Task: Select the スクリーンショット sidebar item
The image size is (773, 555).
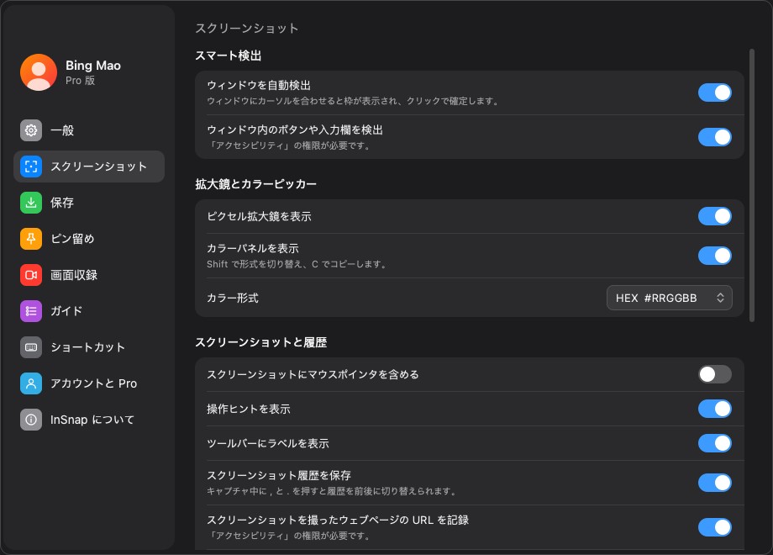Action: tap(89, 166)
